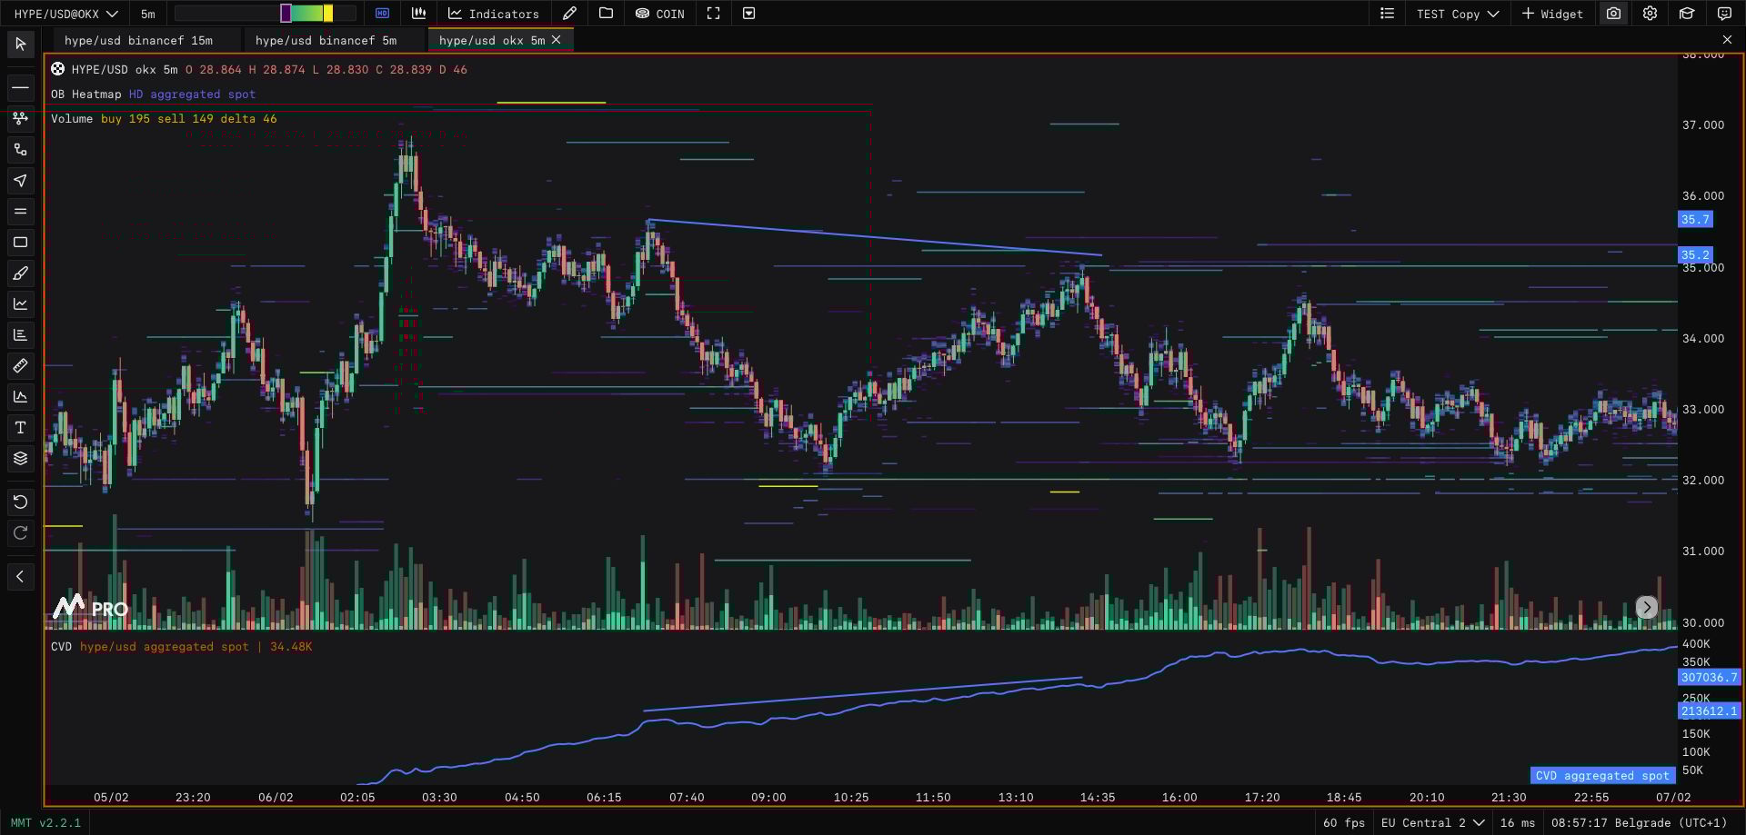Open the 5m timeframe selector

coord(148,14)
